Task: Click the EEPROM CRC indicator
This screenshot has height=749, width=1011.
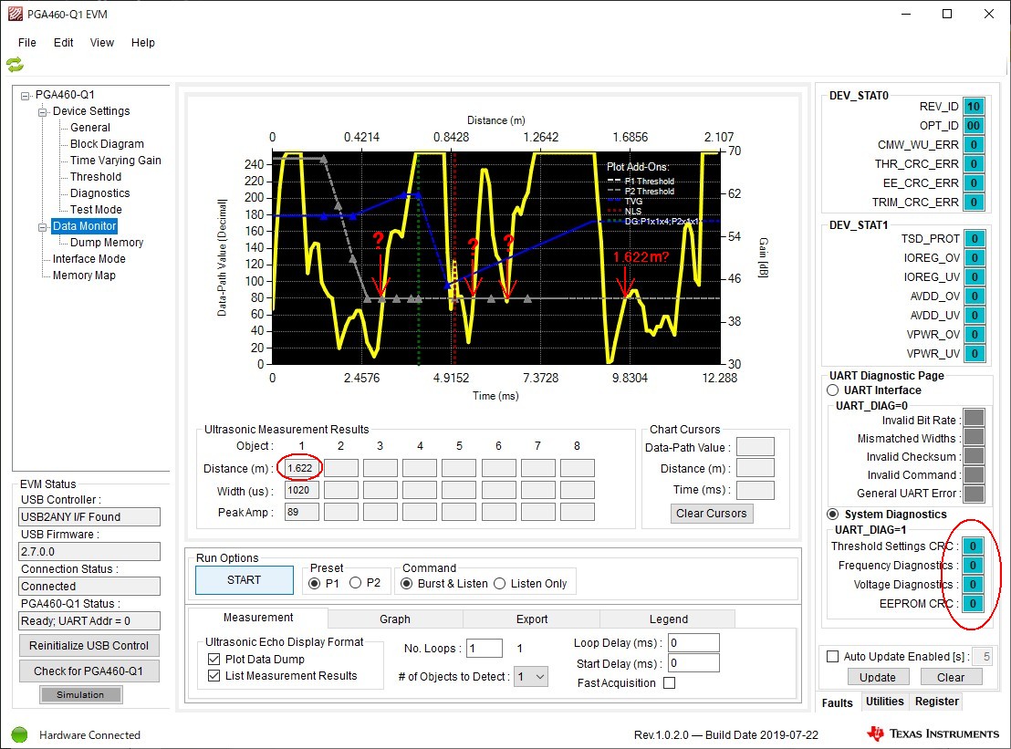Action: tap(973, 604)
